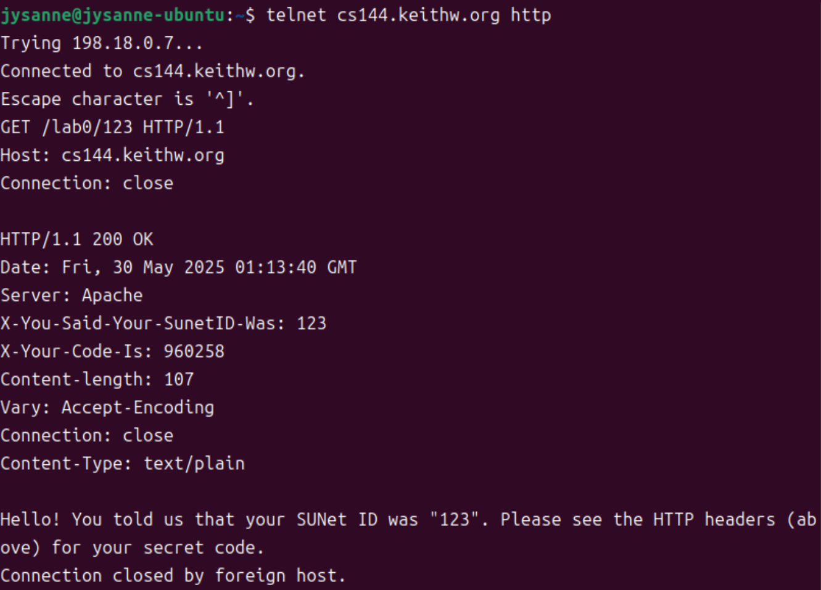Click the GET /lab0/123 HTTP/1.1 request line
This screenshot has height=590, width=821.
pyautogui.click(x=112, y=127)
